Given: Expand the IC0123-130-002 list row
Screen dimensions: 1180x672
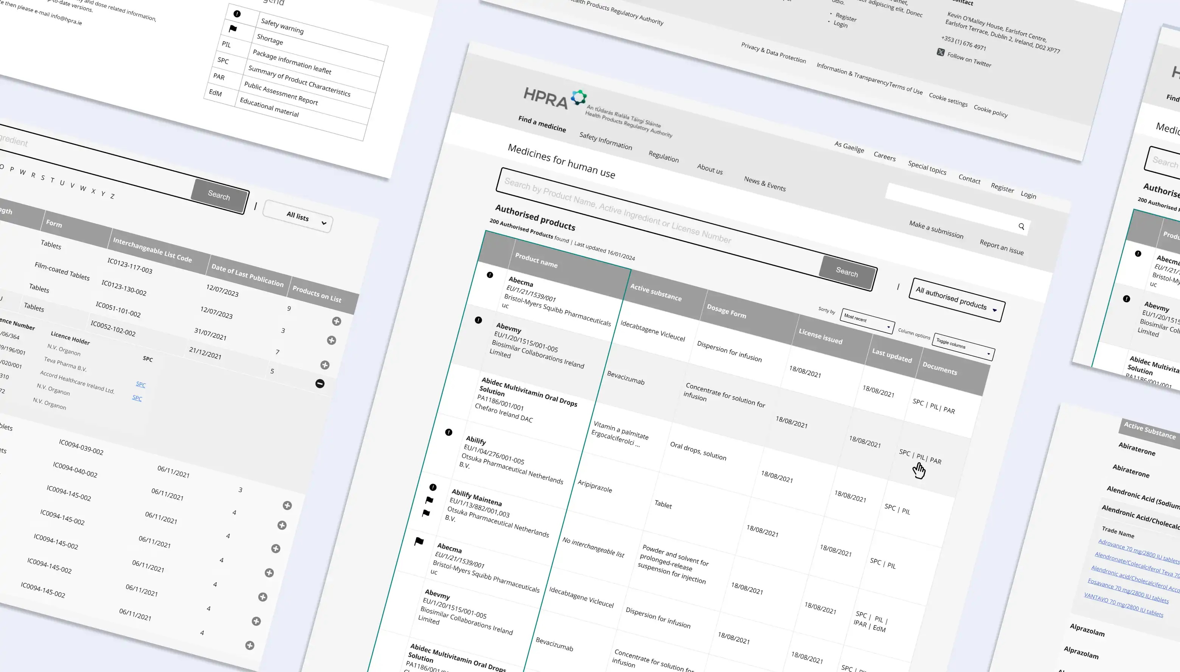Looking at the screenshot, I should coord(331,340).
